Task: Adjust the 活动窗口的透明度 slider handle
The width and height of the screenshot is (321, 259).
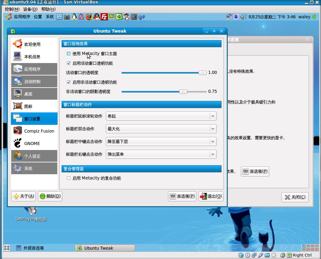Action: 202,73
